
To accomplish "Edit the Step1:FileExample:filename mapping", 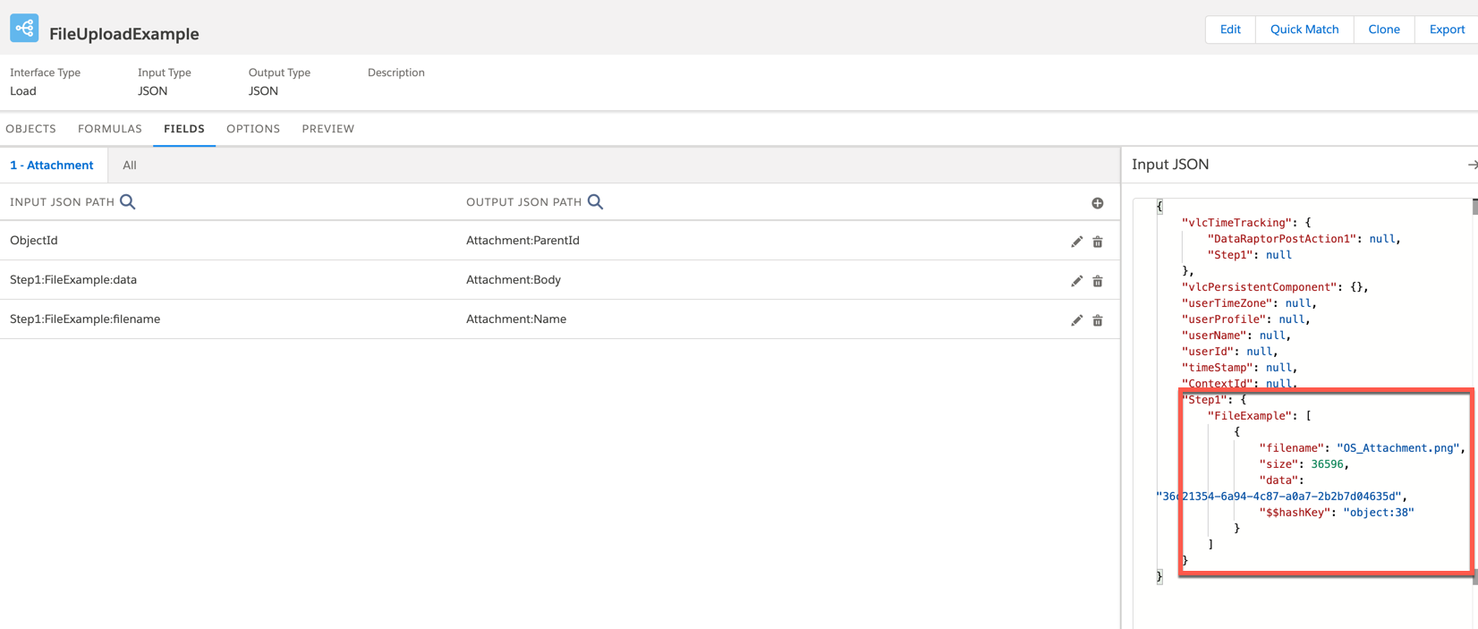I will coord(1077,320).
